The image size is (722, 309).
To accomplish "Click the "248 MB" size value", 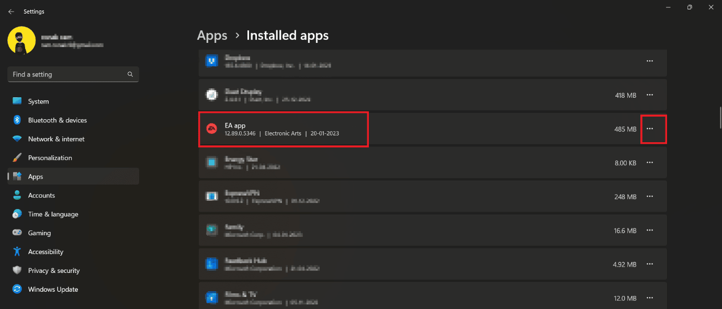I will [x=625, y=197].
